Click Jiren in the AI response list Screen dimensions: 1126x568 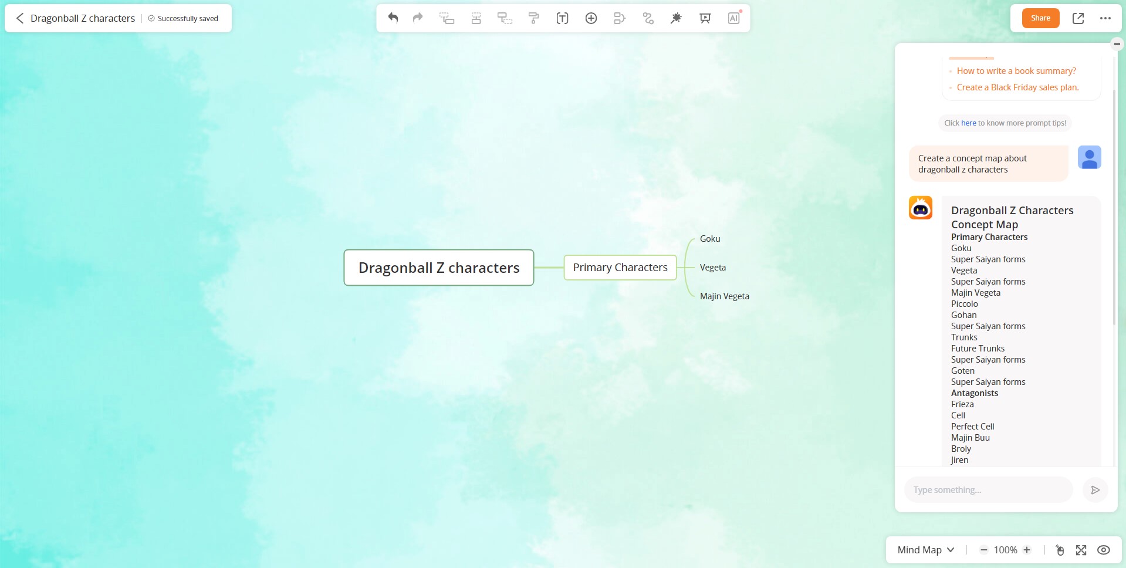pos(959,460)
